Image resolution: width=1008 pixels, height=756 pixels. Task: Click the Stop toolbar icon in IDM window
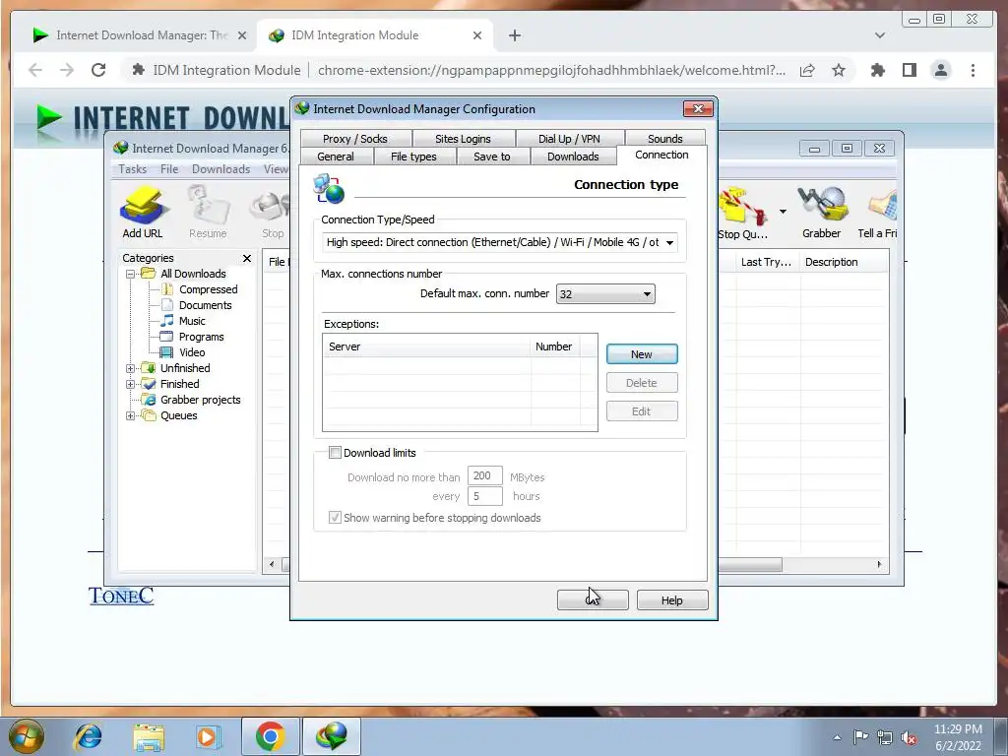[x=273, y=213]
